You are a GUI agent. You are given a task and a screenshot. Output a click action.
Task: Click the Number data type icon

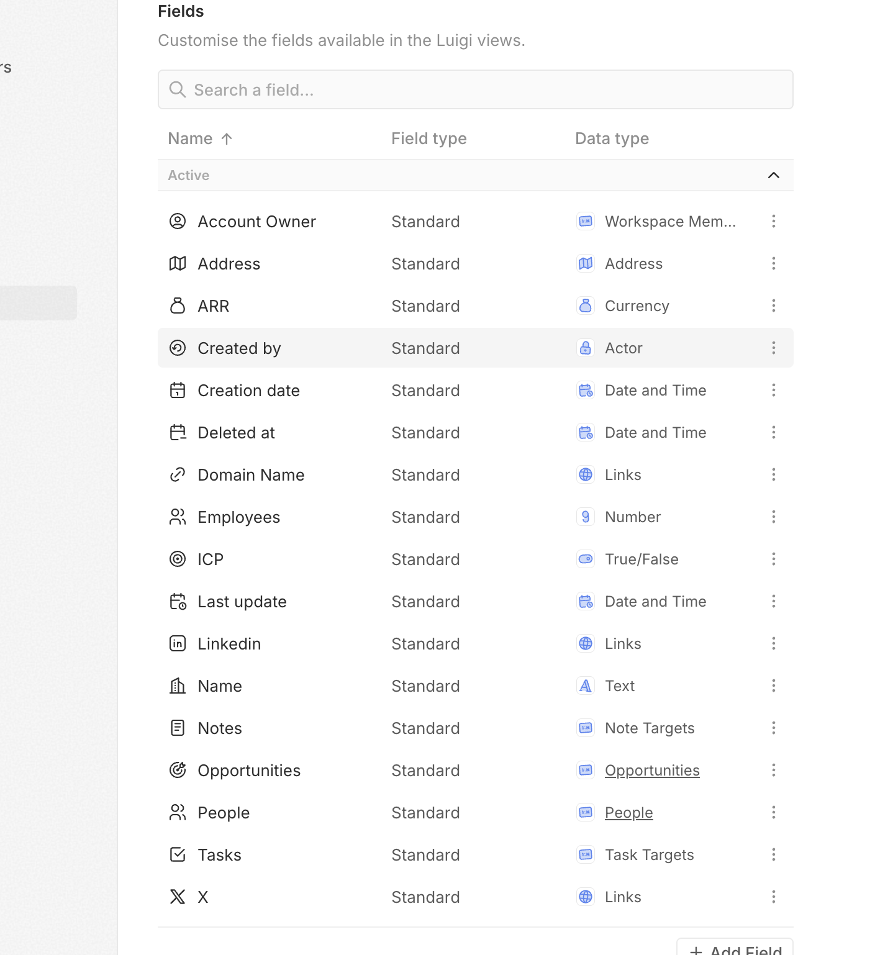[x=586, y=517]
